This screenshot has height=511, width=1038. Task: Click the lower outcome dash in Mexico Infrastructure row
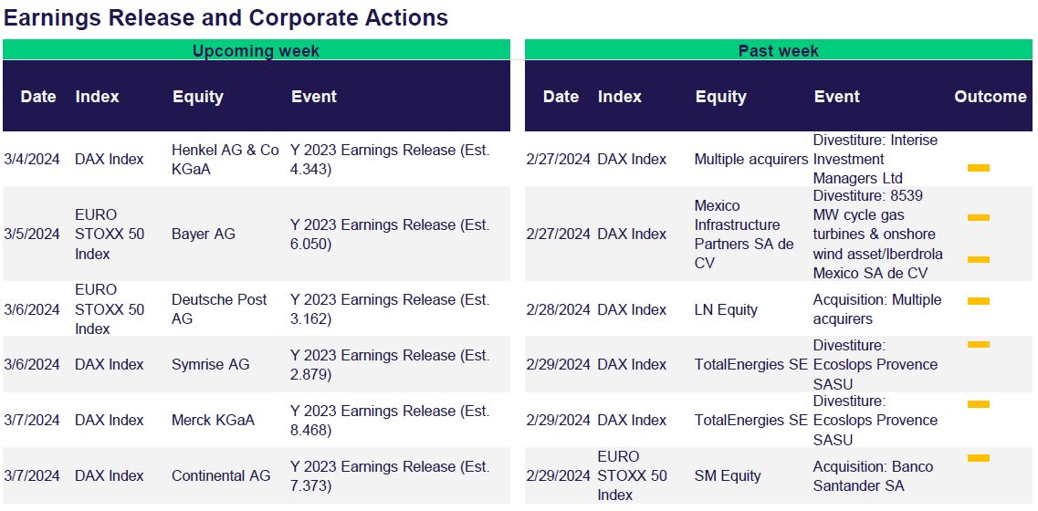[x=979, y=259]
